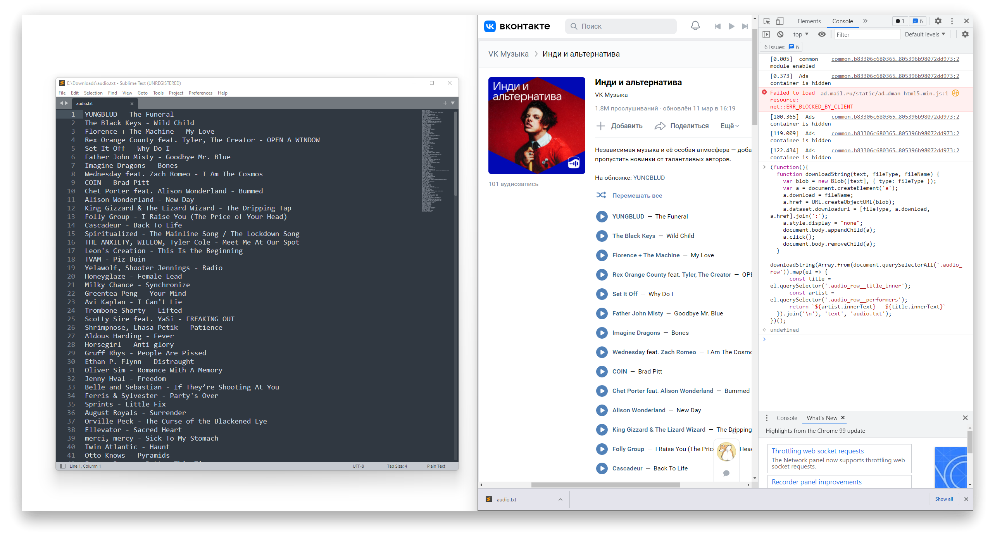The image size is (995, 539).
Task: Open the top JavaScript context dropdown
Action: click(800, 34)
